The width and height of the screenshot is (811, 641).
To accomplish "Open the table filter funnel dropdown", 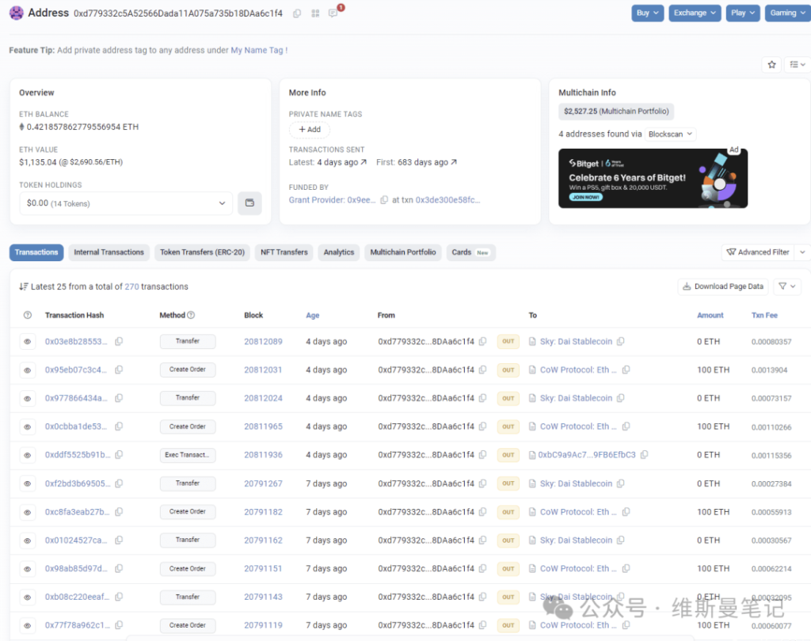I will point(787,286).
